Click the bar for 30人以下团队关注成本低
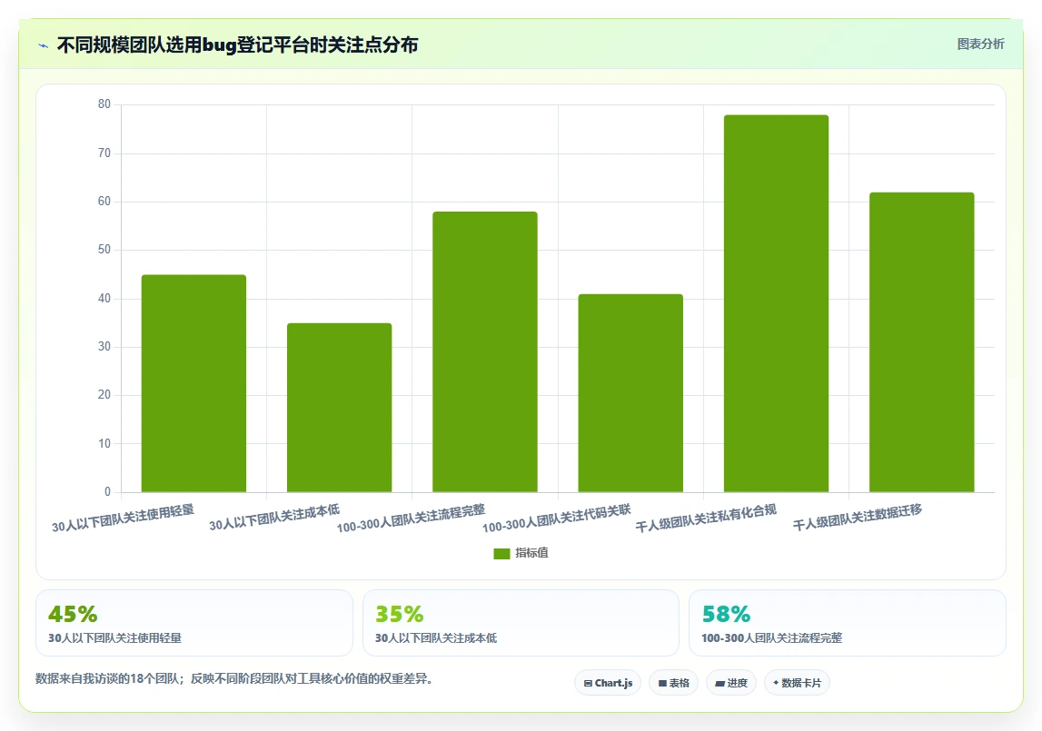The width and height of the screenshot is (1042, 731). (x=340, y=408)
